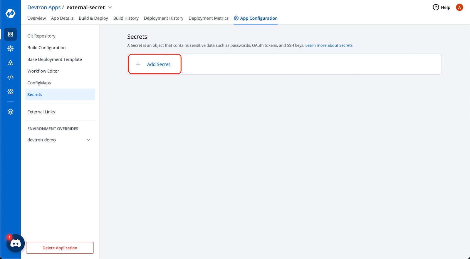Open the code brackets sidebar icon
The image size is (470, 259).
pyautogui.click(x=11, y=77)
